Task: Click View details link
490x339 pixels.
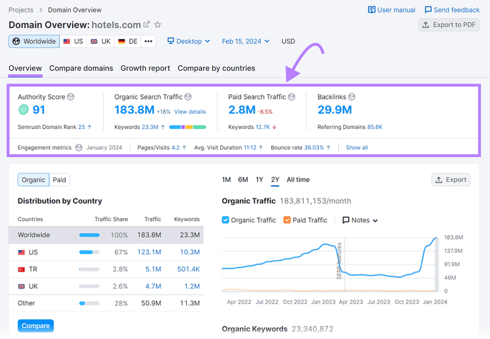Action: 190,112
